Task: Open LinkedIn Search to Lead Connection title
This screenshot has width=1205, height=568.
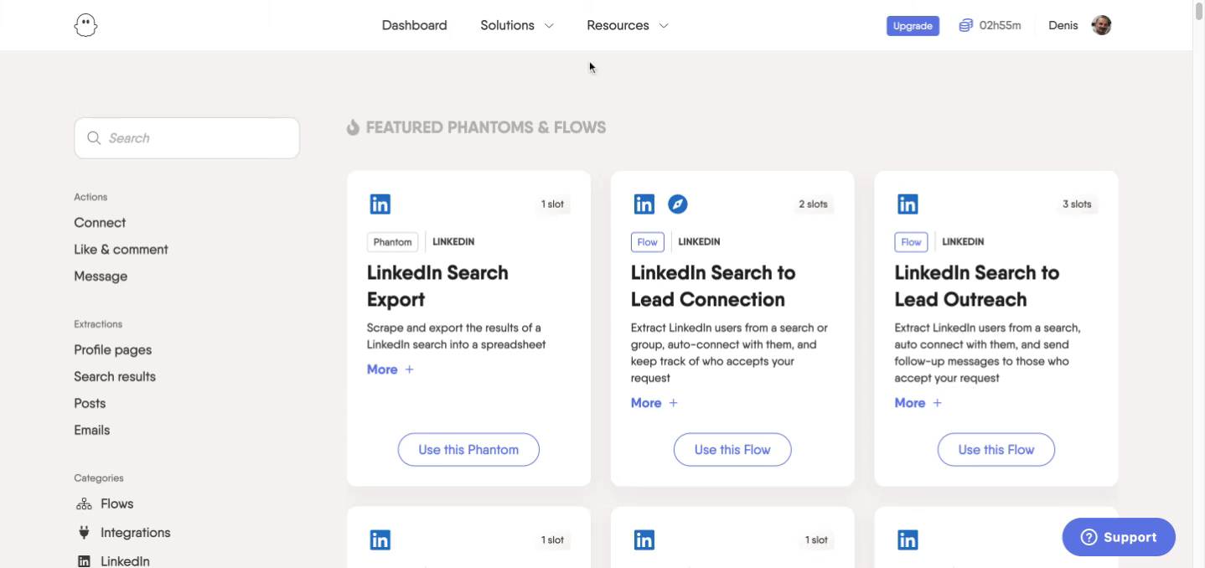Action: [713, 287]
